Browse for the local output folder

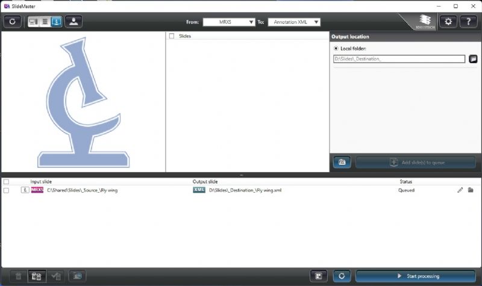click(x=473, y=58)
